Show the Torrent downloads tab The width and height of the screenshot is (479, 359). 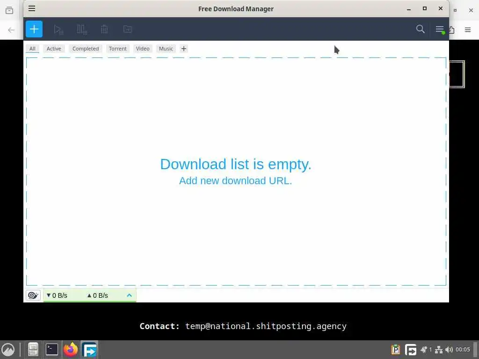(x=117, y=49)
